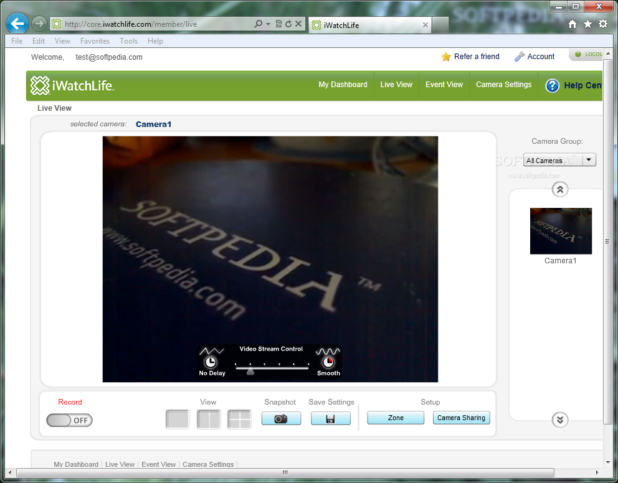Go to My Dashboard in green navigation
618x483 pixels.
pos(343,85)
